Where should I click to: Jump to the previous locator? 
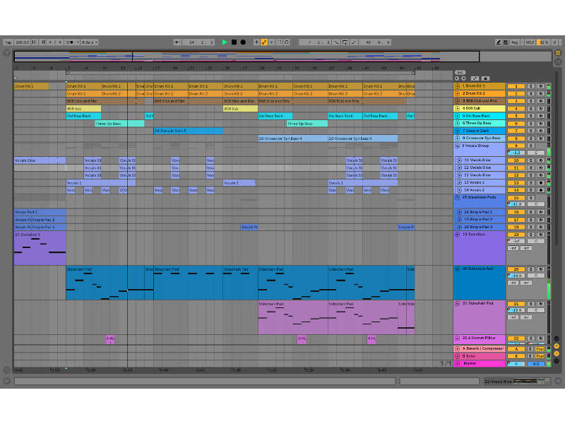[457, 78]
